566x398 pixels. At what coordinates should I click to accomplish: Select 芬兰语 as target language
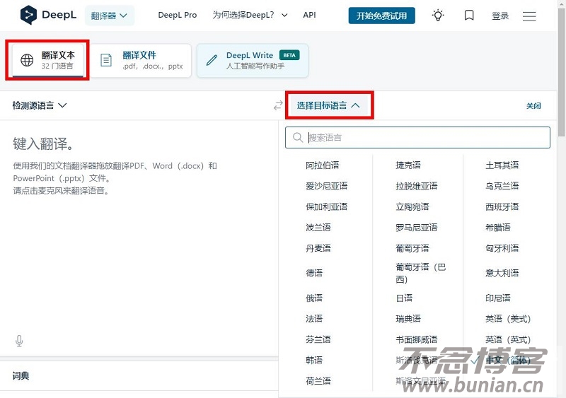(318, 339)
